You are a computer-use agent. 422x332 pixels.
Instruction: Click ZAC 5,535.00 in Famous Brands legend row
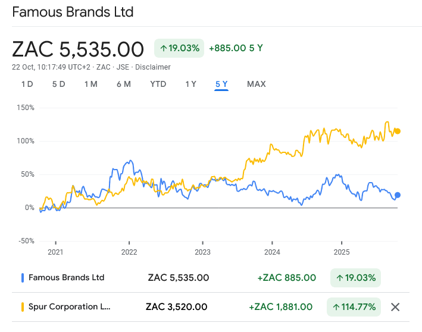click(179, 278)
